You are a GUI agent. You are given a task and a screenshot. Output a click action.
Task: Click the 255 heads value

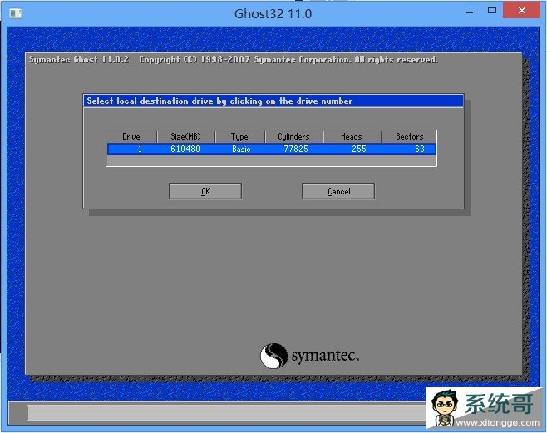point(359,150)
